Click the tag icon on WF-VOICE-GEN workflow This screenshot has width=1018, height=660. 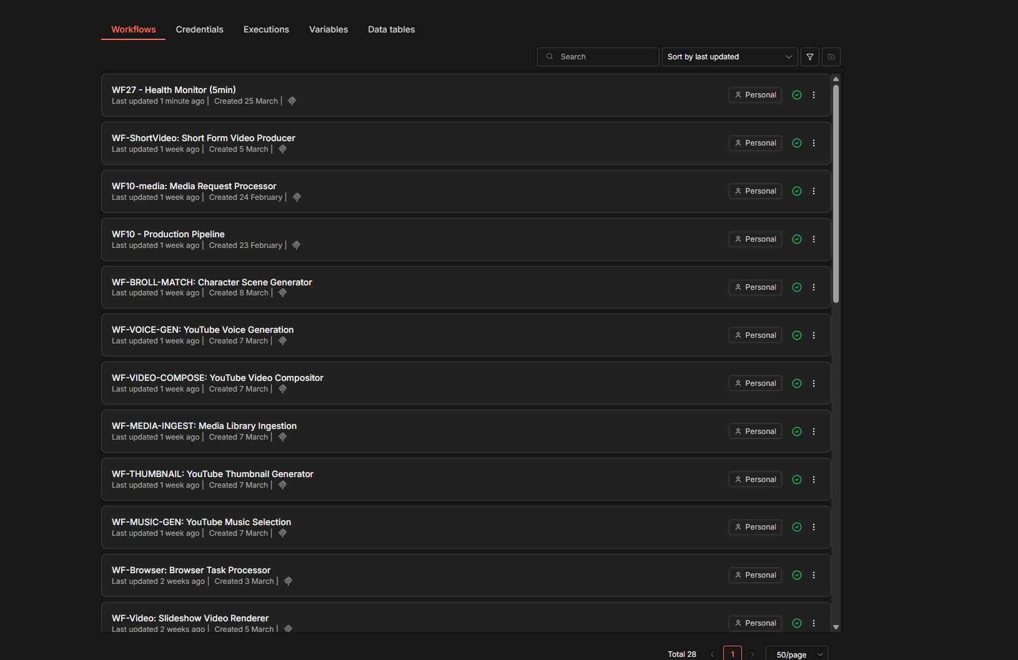pos(282,340)
